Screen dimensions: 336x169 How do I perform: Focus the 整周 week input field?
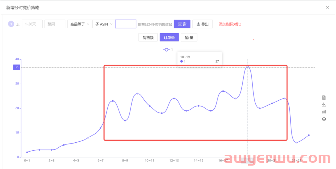click(x=55, y=24)
